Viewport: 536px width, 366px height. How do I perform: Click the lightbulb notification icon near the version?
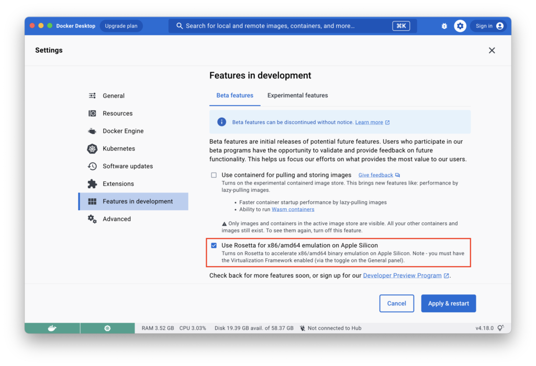click(501, 328)
